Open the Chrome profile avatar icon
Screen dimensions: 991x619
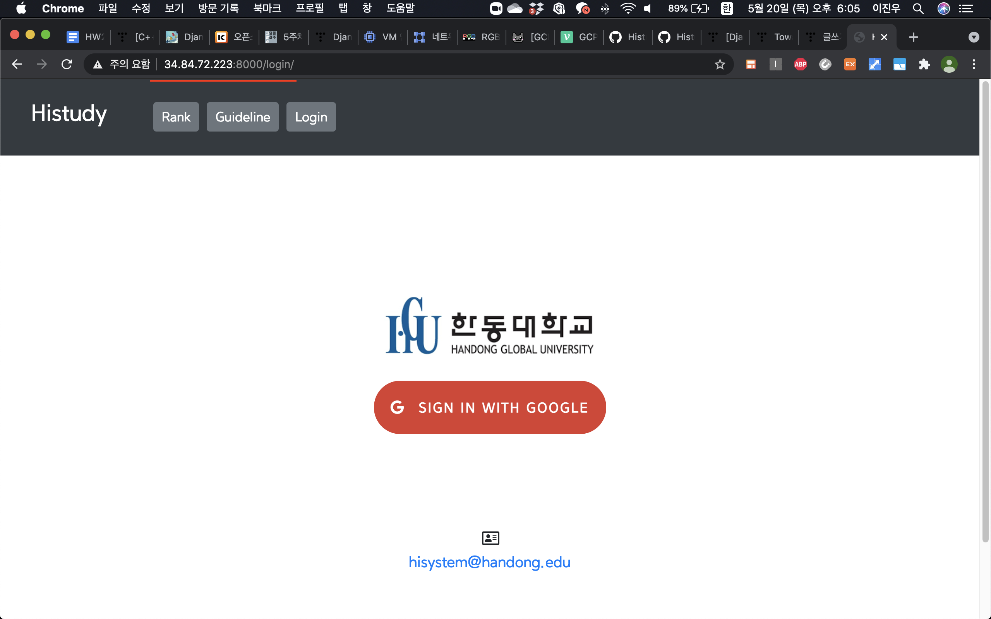tap(949, 64)
